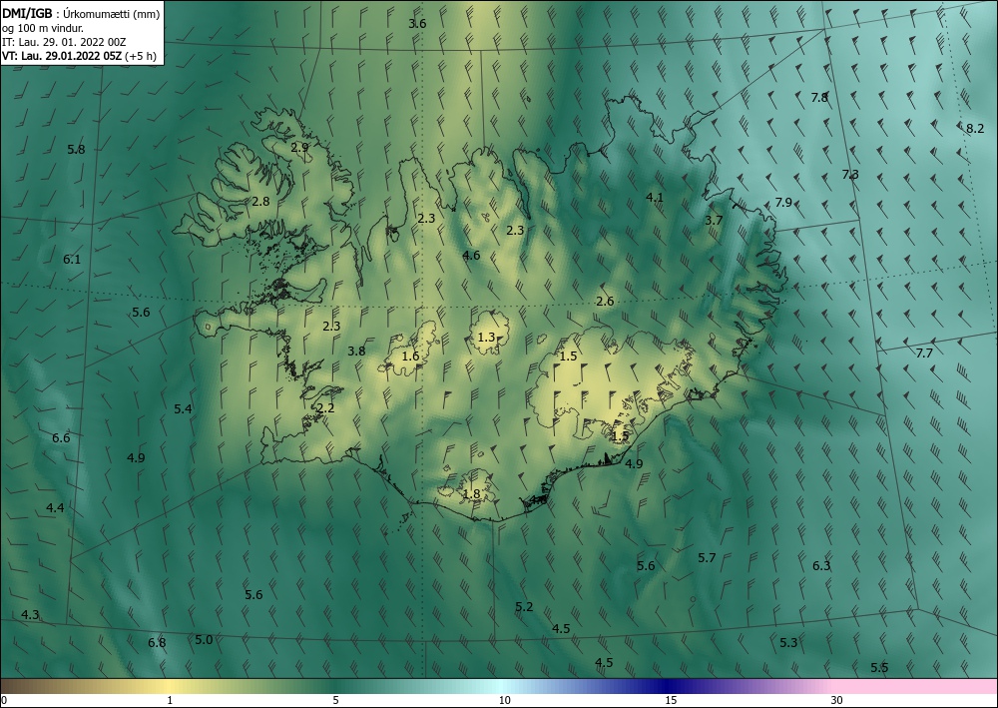
Task: Click the 8.2 value label
Action: pos(974,129)
